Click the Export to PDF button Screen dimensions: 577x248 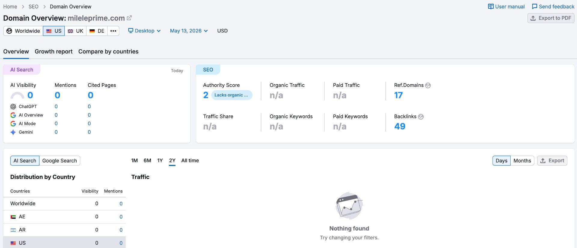point(551,18)
